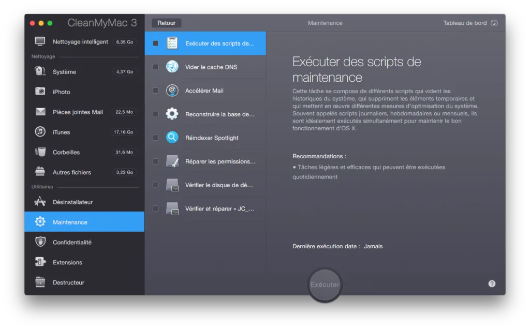
Task: Click the Vérifier le disque de démarrage drive icon
Action: pos(172,185)
